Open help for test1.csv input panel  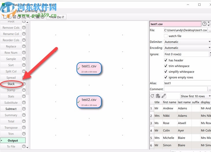204,24
